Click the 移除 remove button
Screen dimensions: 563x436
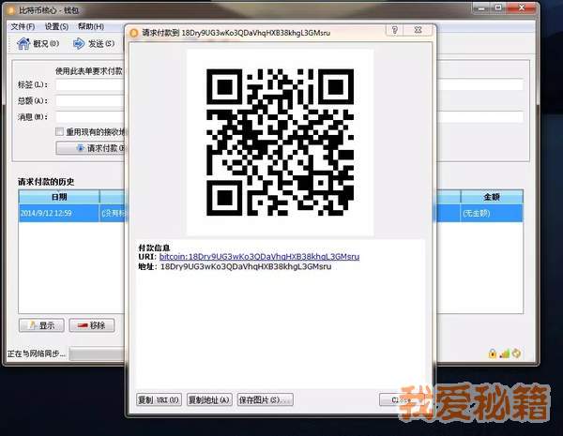(92, 325)
